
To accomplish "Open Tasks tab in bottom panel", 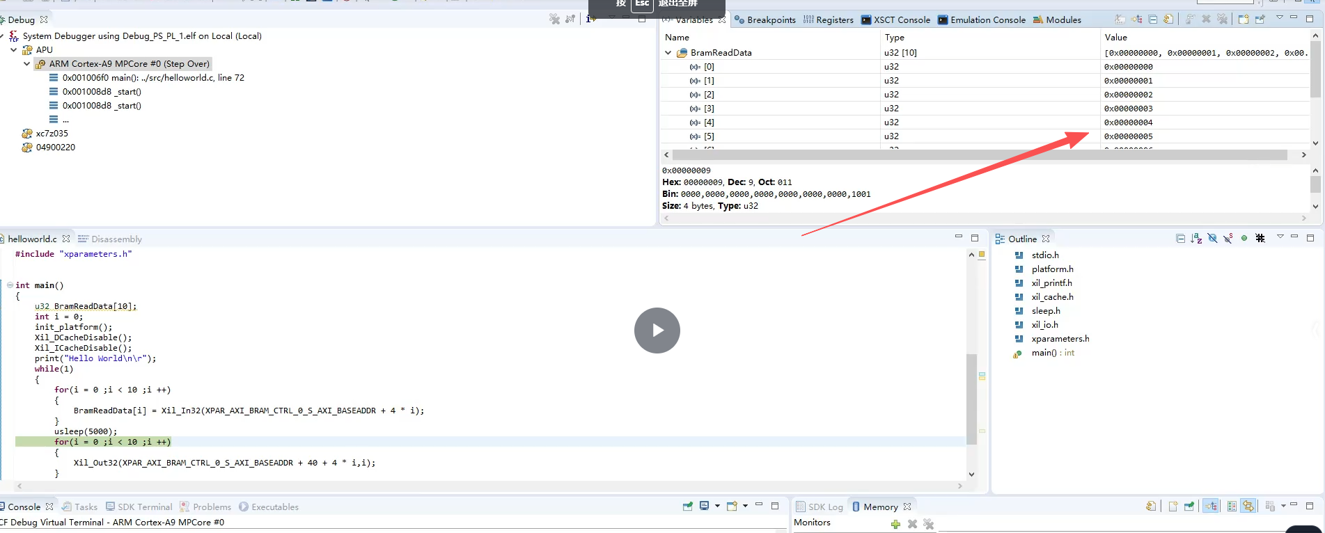I will tap(79, 507).
